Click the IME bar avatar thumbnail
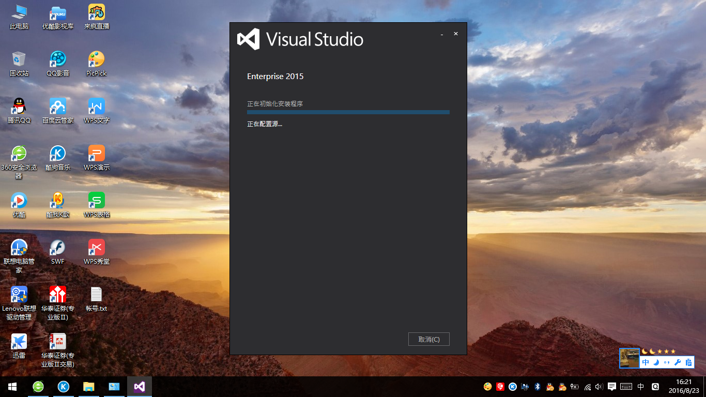706x397 pixels. pyautogui.click(x=630, y=358)
